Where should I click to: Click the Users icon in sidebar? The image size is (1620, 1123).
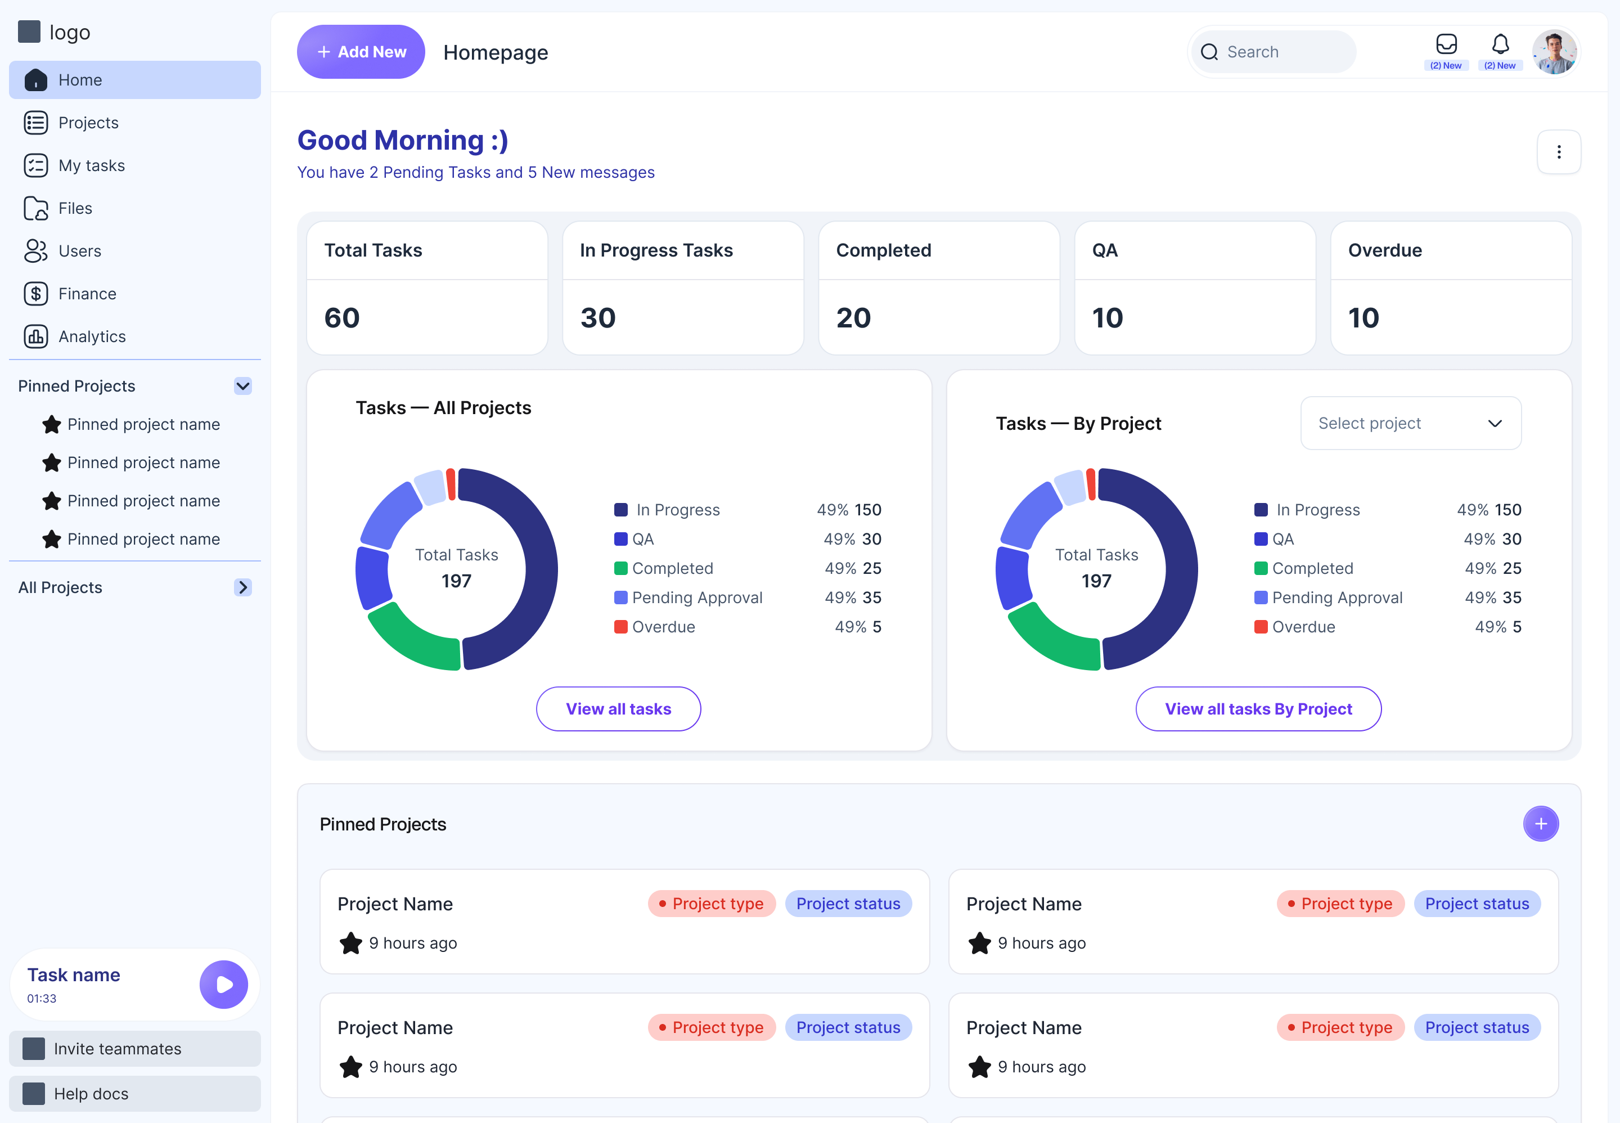click(36, 251)
